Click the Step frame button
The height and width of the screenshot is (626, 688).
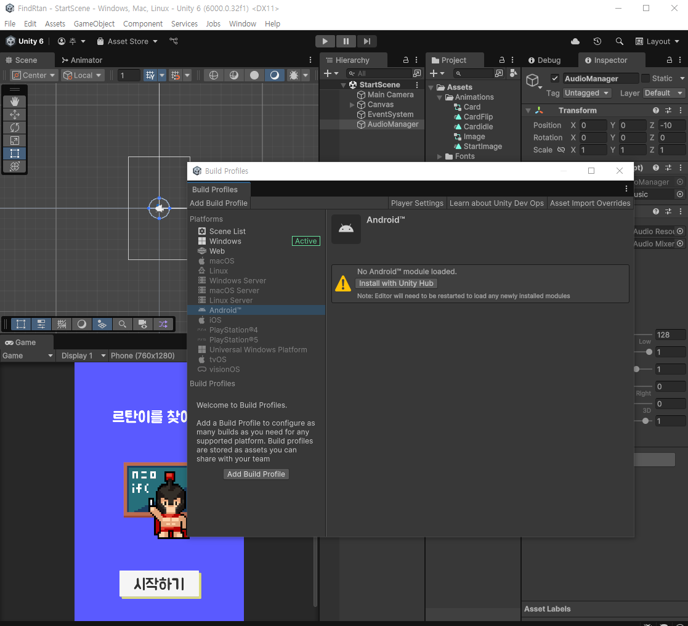(x=367, y=41)
